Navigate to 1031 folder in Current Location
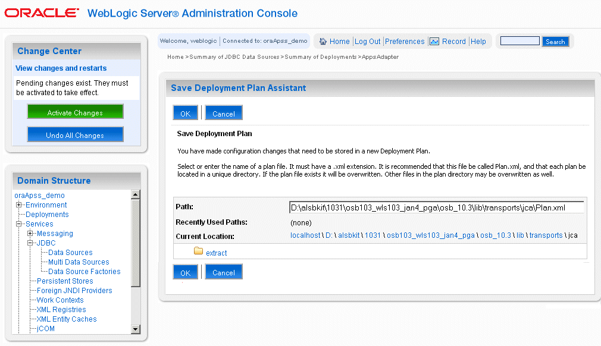This screenshot has height=346, width=601. 373,235
